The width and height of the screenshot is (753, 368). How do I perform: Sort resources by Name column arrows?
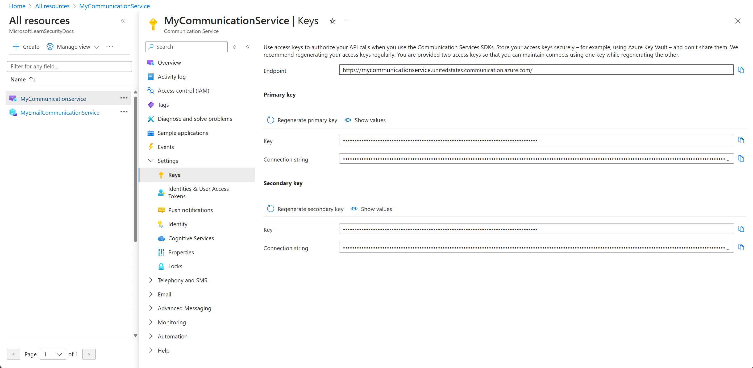pos(32,79)
